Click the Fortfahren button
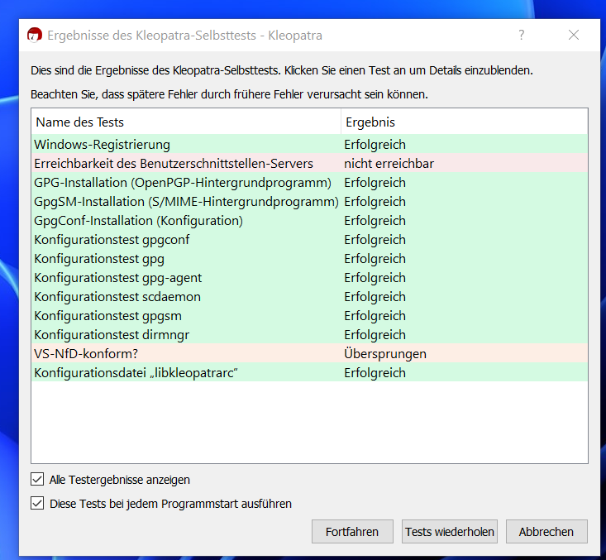 coord(352,532)
